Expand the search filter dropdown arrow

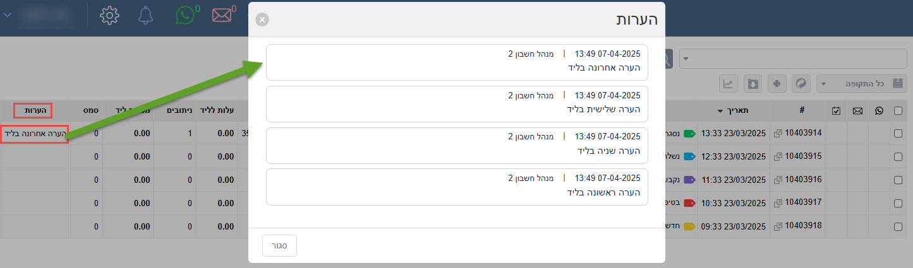686,59
